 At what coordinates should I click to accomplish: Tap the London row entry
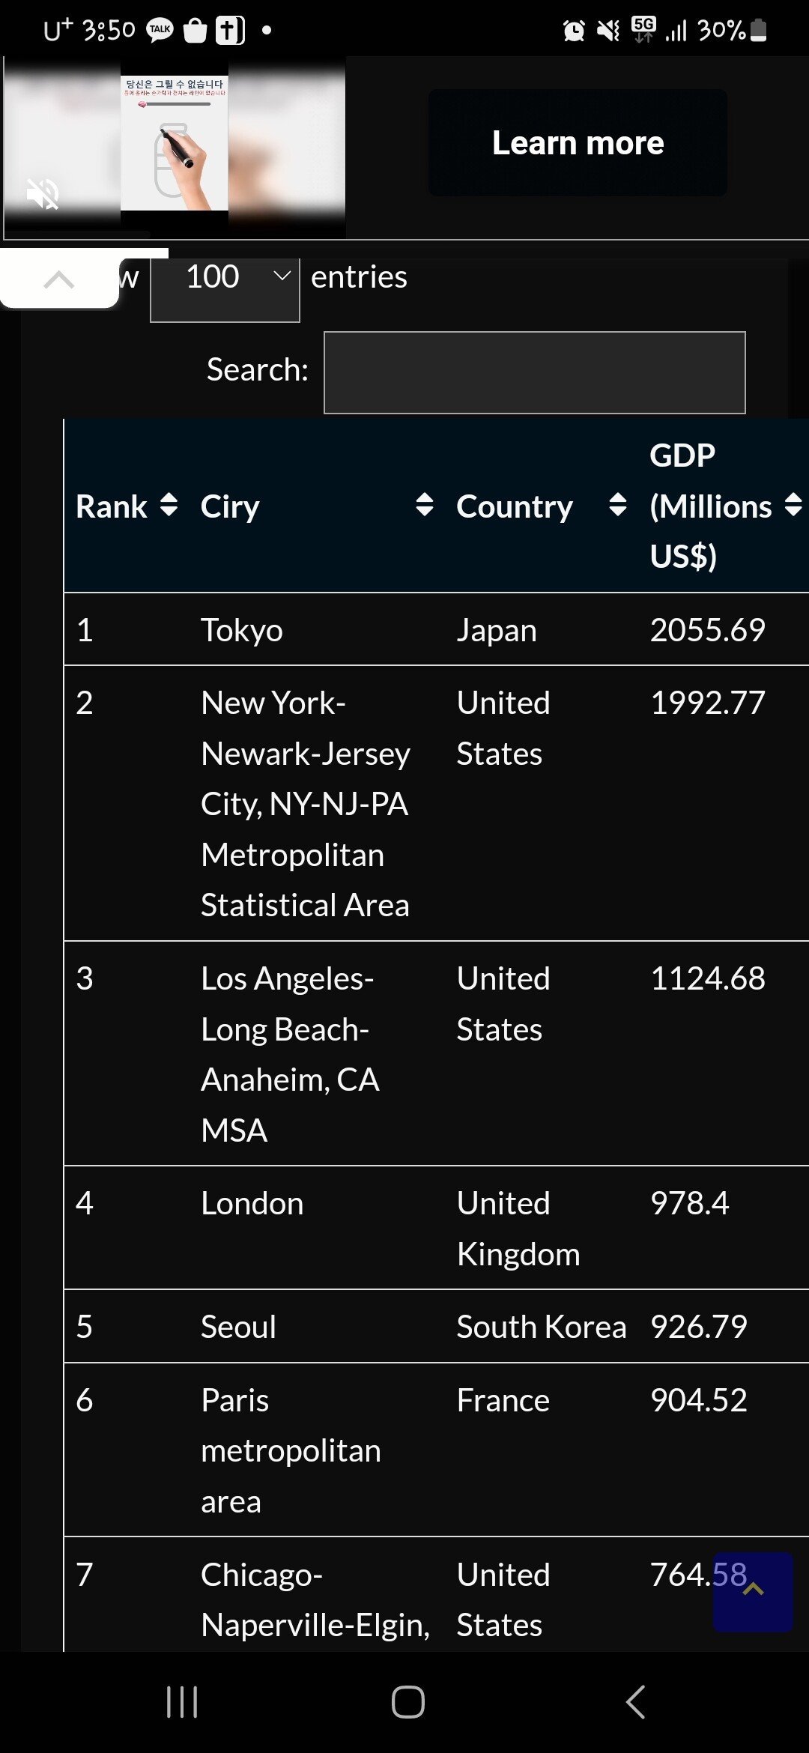(252, 1204)
